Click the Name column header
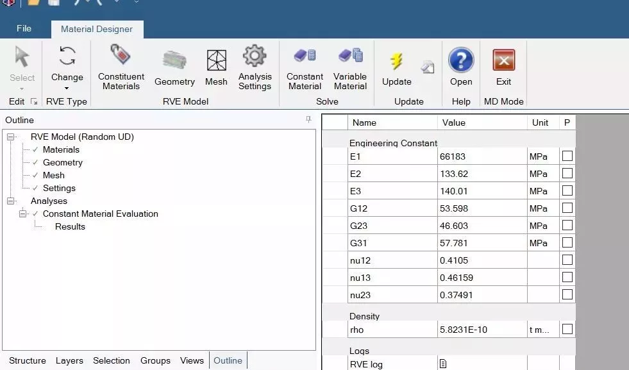The image size is (629, 370). coord(392,122)
